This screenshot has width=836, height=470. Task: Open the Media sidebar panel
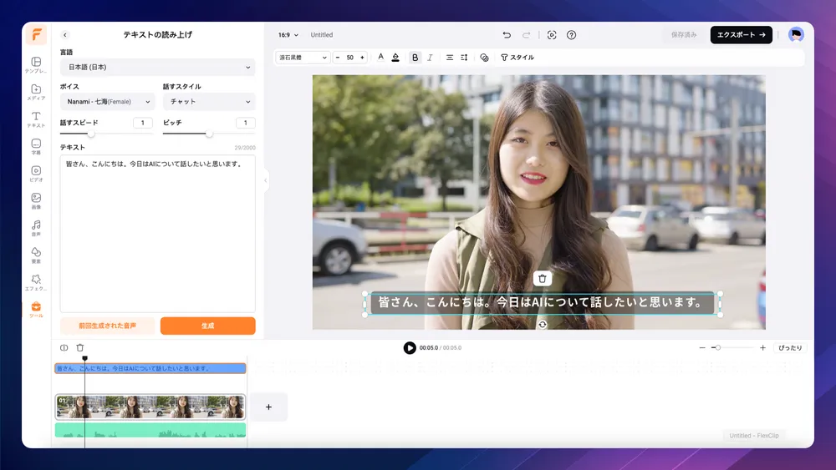[36, 92]
